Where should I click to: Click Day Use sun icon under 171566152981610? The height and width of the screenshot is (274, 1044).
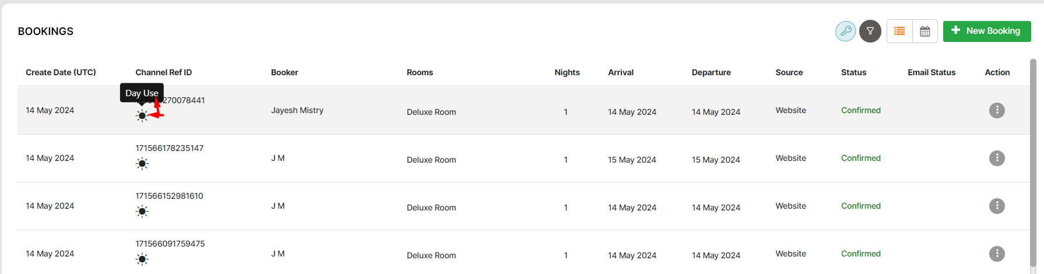click(x=142, y=212)
